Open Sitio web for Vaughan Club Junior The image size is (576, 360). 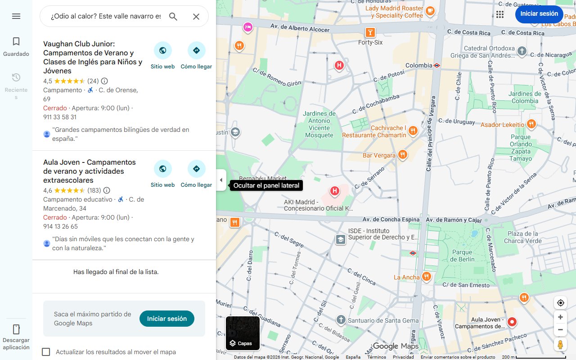coord(162,55)
